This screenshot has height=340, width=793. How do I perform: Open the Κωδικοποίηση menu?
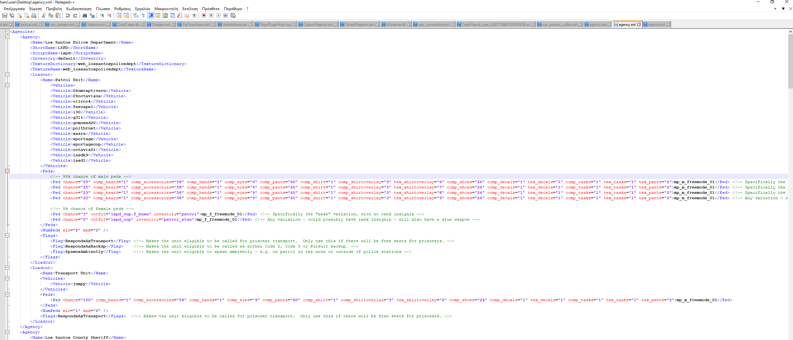click(x=79, y=9)
